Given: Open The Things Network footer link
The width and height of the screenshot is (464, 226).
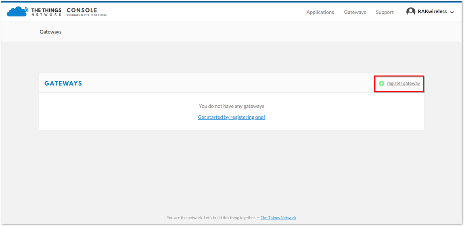Looking at the screenshot, I should (x=278, y=218).
